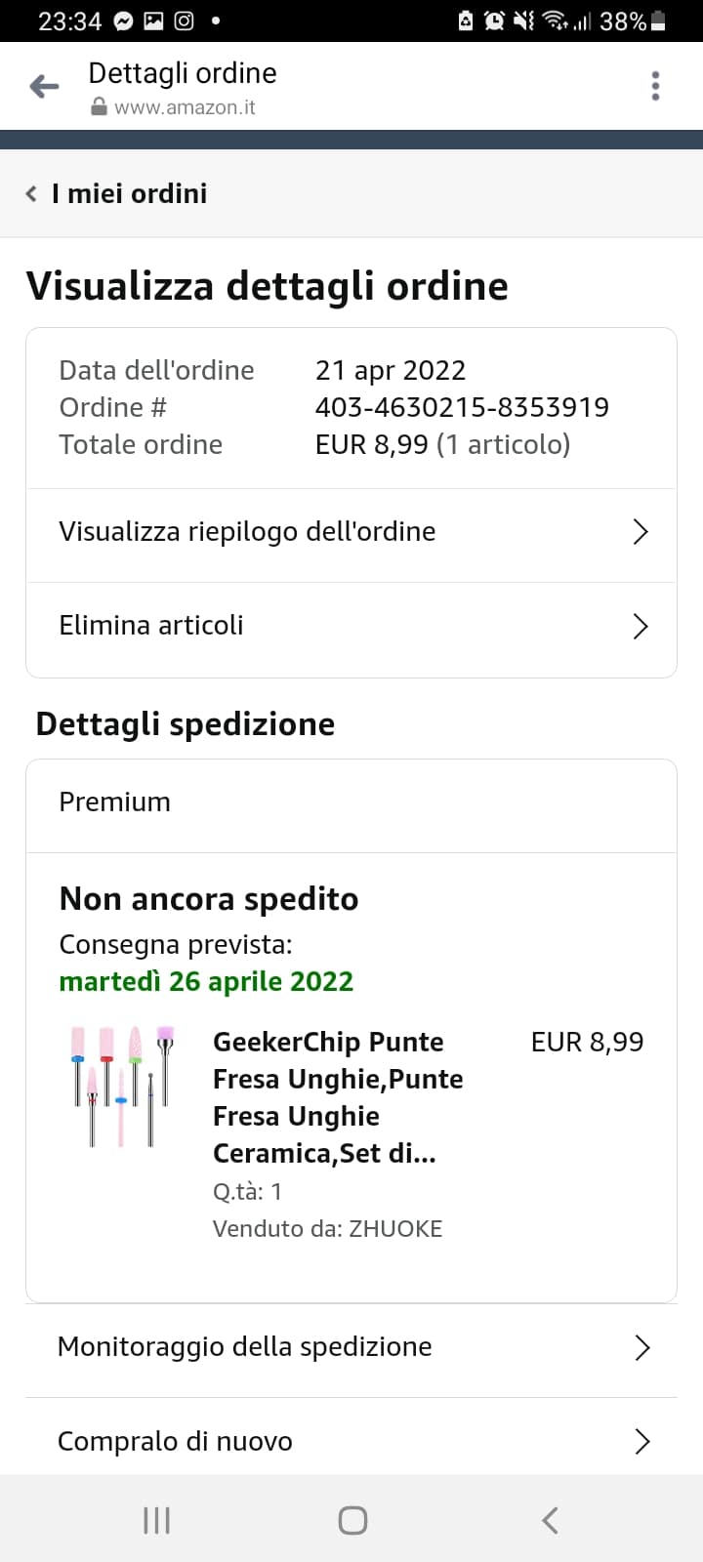Expand chevron beside Monitoraggio della spedizione
Image resolution: width=703 pixels, height=1562 pixels.
[x=641, y=1348]
